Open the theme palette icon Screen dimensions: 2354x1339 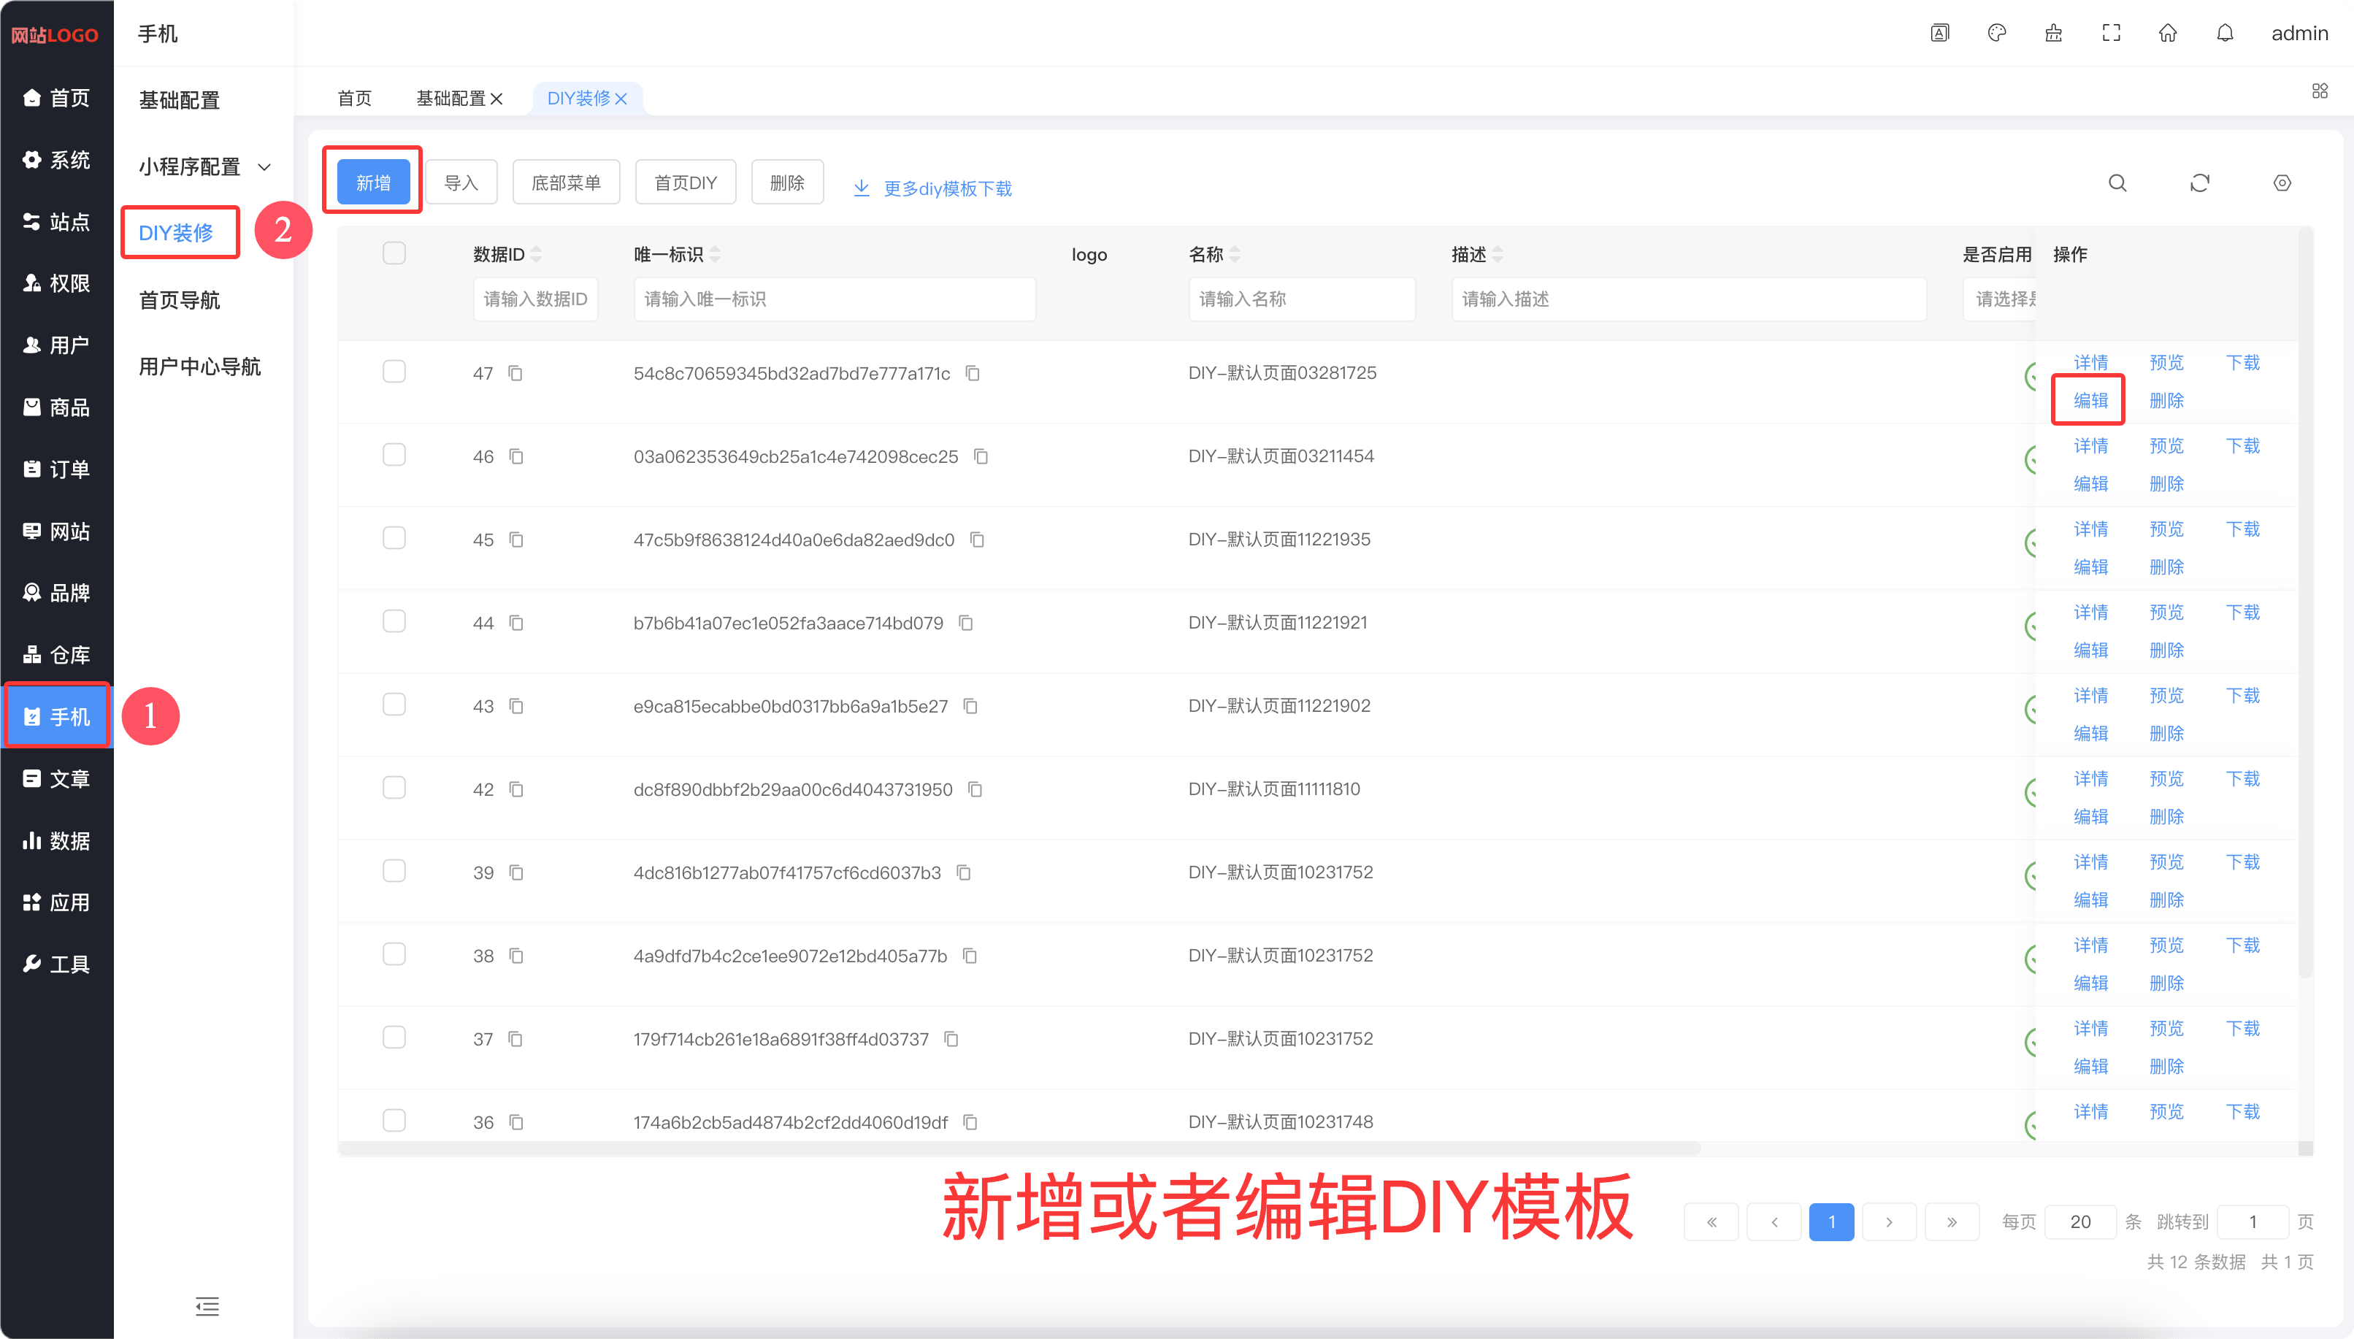pyautogui.click(x=1996, y=33)
